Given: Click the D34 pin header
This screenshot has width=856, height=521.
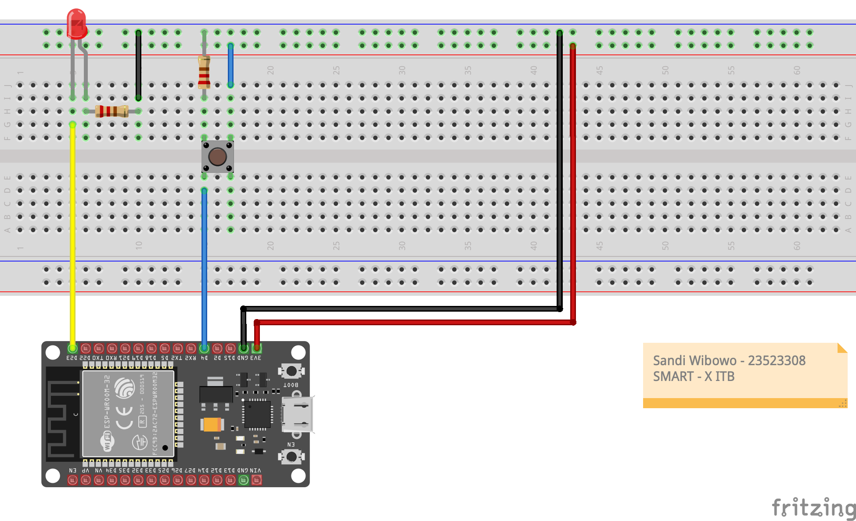Looking at the screenshot, I should [x=112, y=480].
